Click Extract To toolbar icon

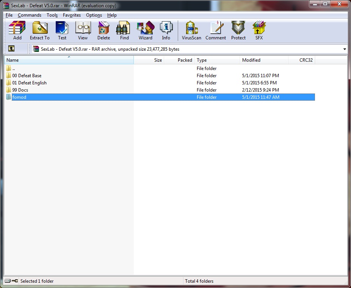point(40,30)
